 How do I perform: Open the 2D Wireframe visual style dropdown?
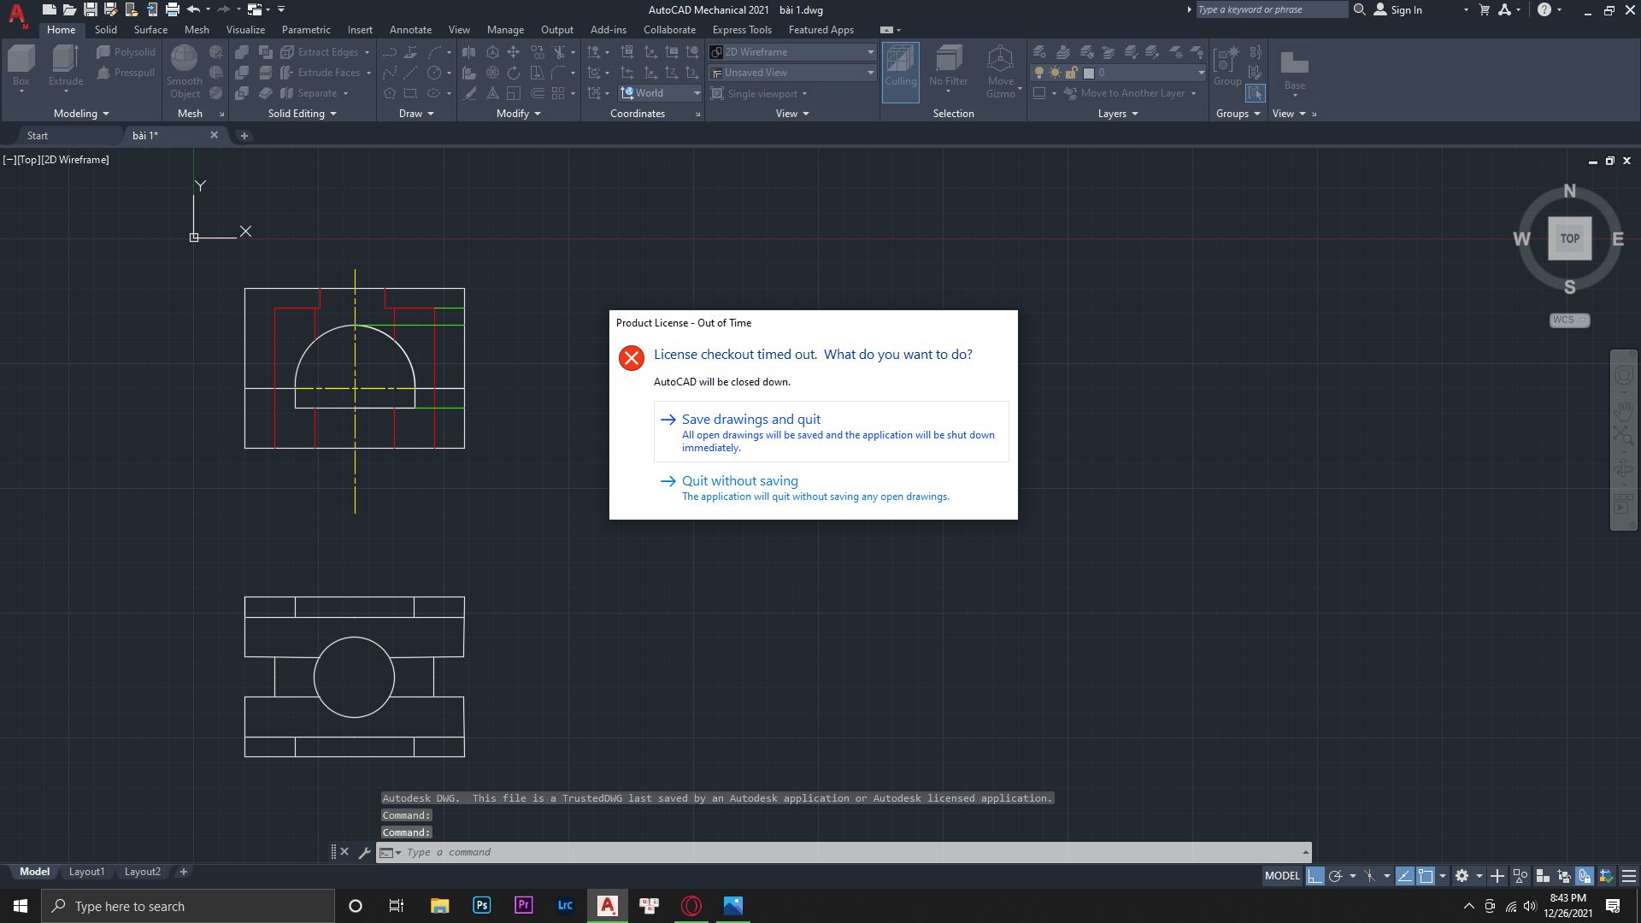click(x=869, y=51)
